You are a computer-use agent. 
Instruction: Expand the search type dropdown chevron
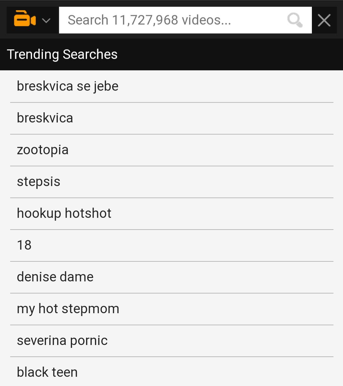[x=46, y=21]
